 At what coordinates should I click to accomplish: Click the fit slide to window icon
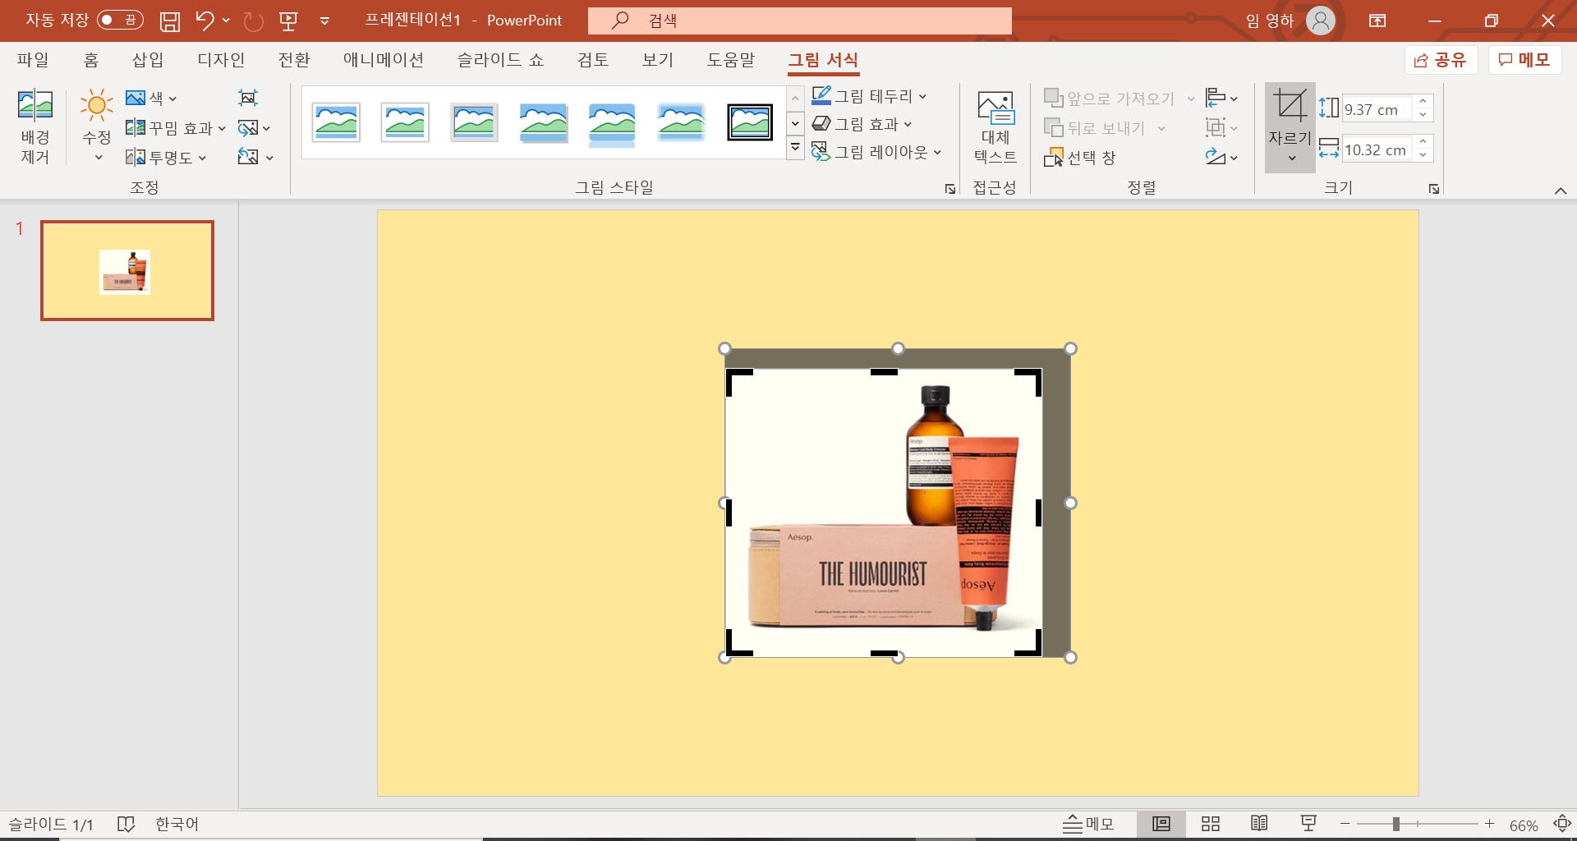[1561, 824]
